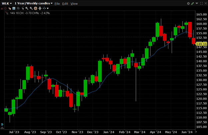Click the dashed-square maximize chart icon

(x=201, y=3)
